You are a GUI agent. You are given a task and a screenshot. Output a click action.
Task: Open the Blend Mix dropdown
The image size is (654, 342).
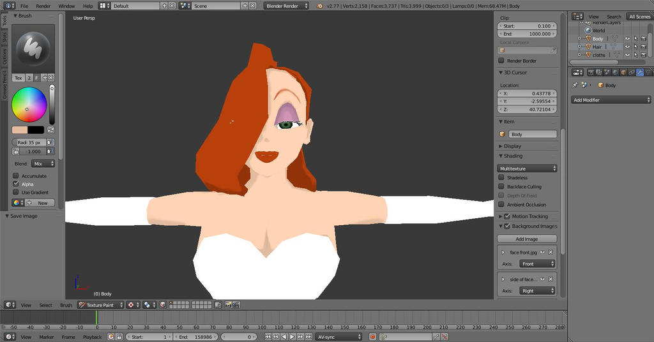click(43, 164)
